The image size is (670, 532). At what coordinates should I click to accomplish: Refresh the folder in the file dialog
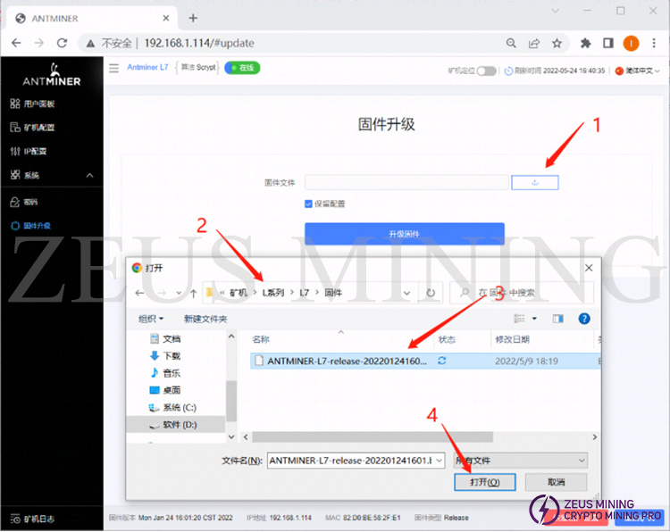coord(431,292)
